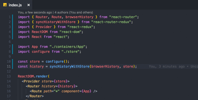The width and height of the screenshot is (198, 100).
Task: Click the '<Route' tag on line 16
Action: (x=35, y=91)
